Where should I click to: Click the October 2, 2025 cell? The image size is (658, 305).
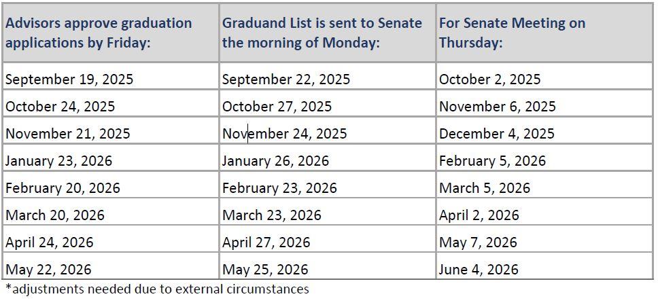(x=490, y=79)
